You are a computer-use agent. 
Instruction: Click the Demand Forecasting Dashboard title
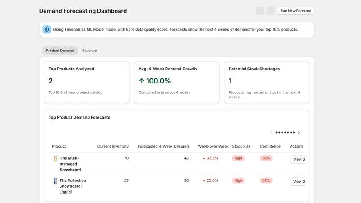coord(83,11)
